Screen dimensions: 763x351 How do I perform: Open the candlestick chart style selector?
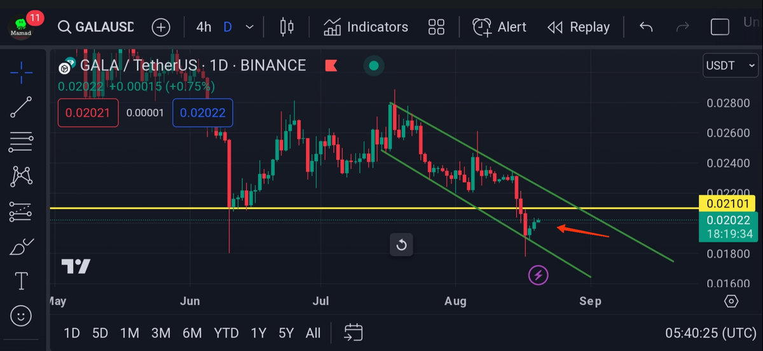287,27
